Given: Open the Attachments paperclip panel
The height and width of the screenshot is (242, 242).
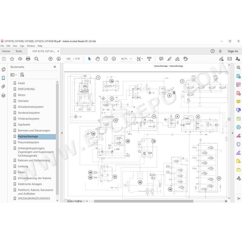Looking at the screenshot, I should coord(3,86).
